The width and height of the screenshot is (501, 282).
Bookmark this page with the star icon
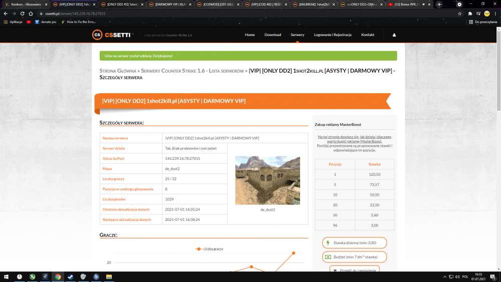click(x=459, y=14)
